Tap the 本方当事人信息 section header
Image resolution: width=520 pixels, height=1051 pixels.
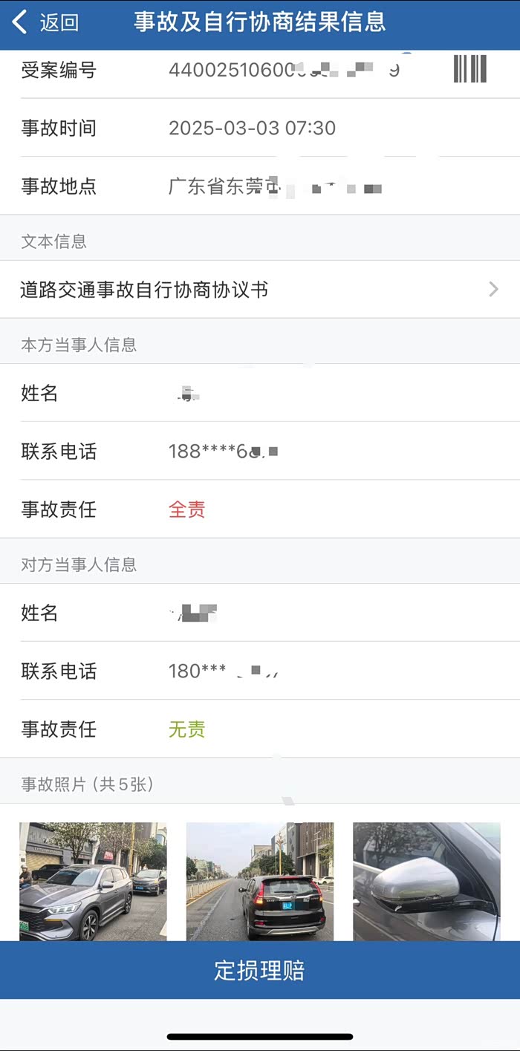(79, 345)
